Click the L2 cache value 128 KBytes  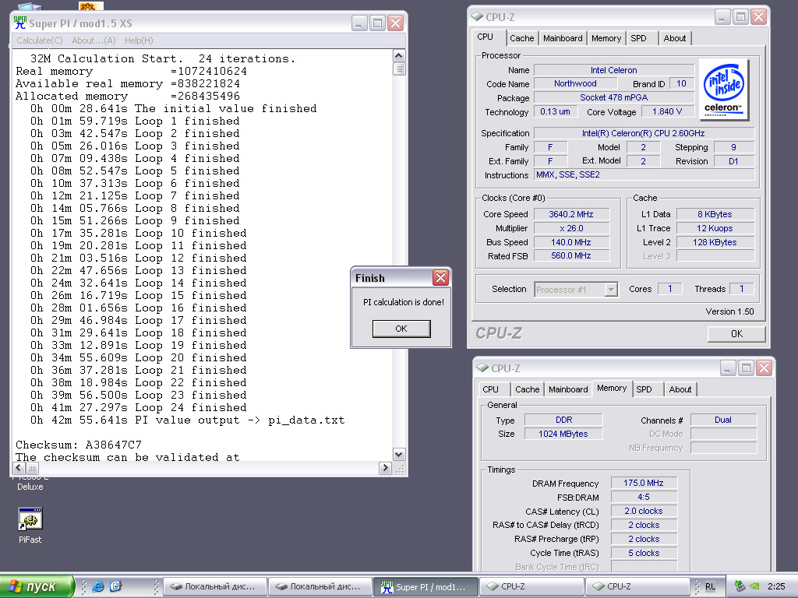(x=715, y=242)
